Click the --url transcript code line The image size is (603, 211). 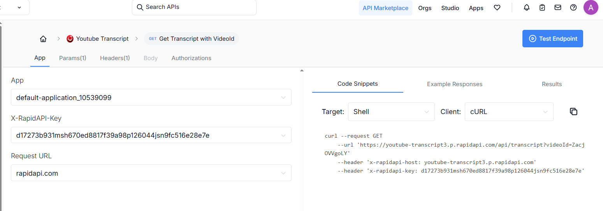click(455, 149)
